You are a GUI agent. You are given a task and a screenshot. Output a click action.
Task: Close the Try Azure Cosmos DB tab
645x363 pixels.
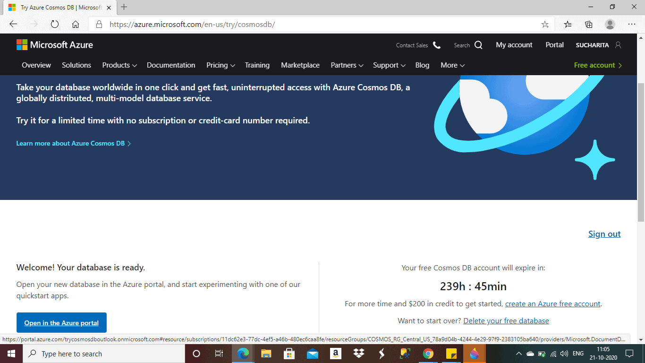[110, 8]
